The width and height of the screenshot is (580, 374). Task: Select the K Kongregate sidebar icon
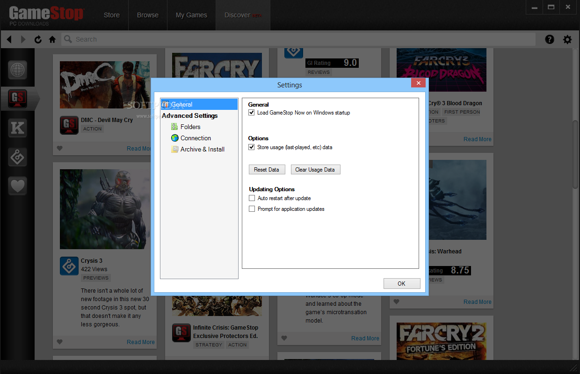17,128
